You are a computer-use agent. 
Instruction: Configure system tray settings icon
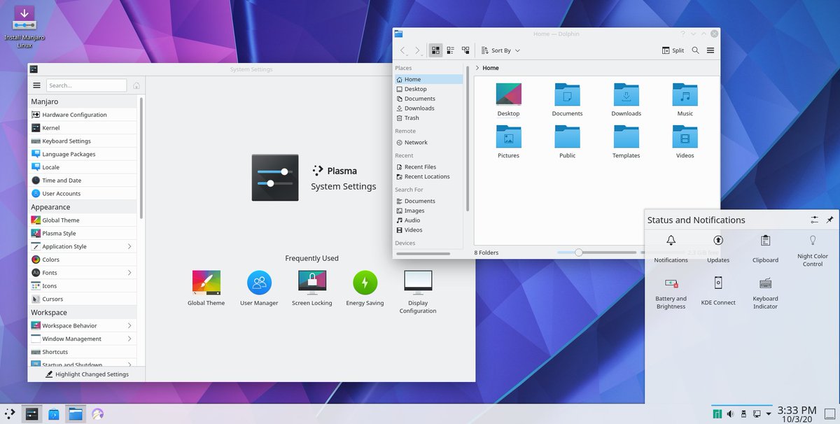click(814, 220)
